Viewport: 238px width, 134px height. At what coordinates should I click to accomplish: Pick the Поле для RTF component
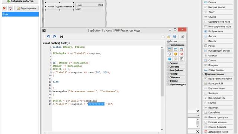tap(218, 83)
